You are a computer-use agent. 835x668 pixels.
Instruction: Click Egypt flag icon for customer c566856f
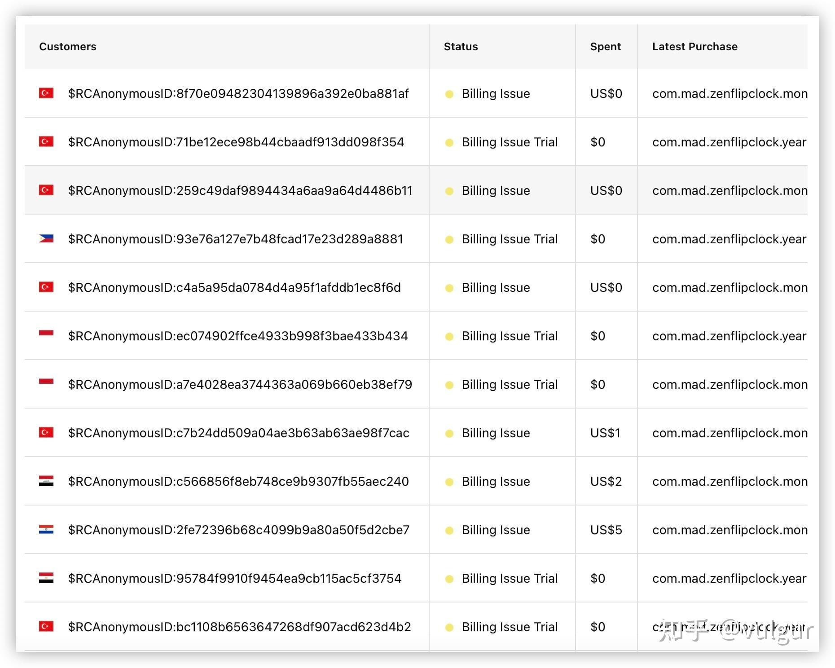pos(46,481)
